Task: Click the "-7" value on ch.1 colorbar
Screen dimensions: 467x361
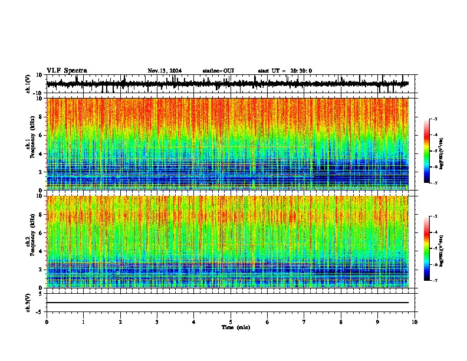Action: (435, 183)
